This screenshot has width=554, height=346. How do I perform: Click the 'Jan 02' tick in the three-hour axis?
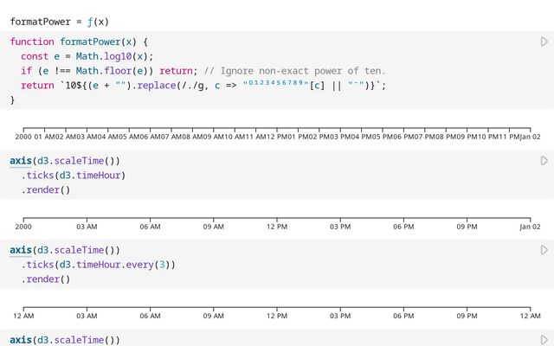[x=530, y=227]
